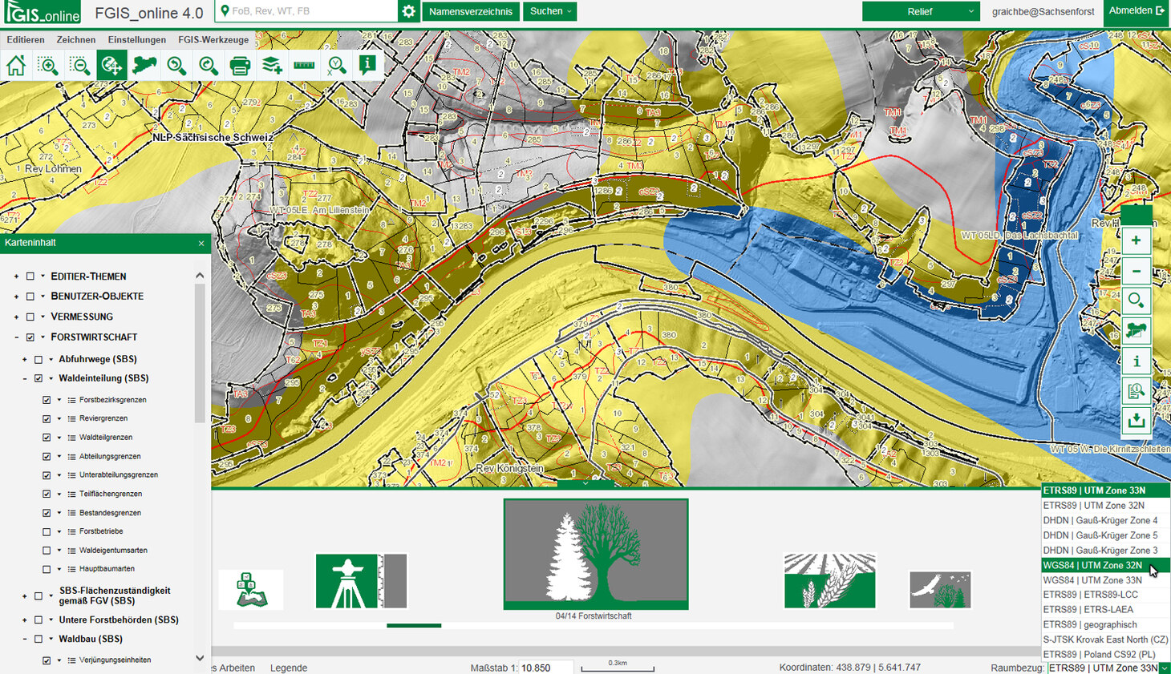
Task: Uncheck the Reviergrenzen layer
Action: tap(46, 418)
